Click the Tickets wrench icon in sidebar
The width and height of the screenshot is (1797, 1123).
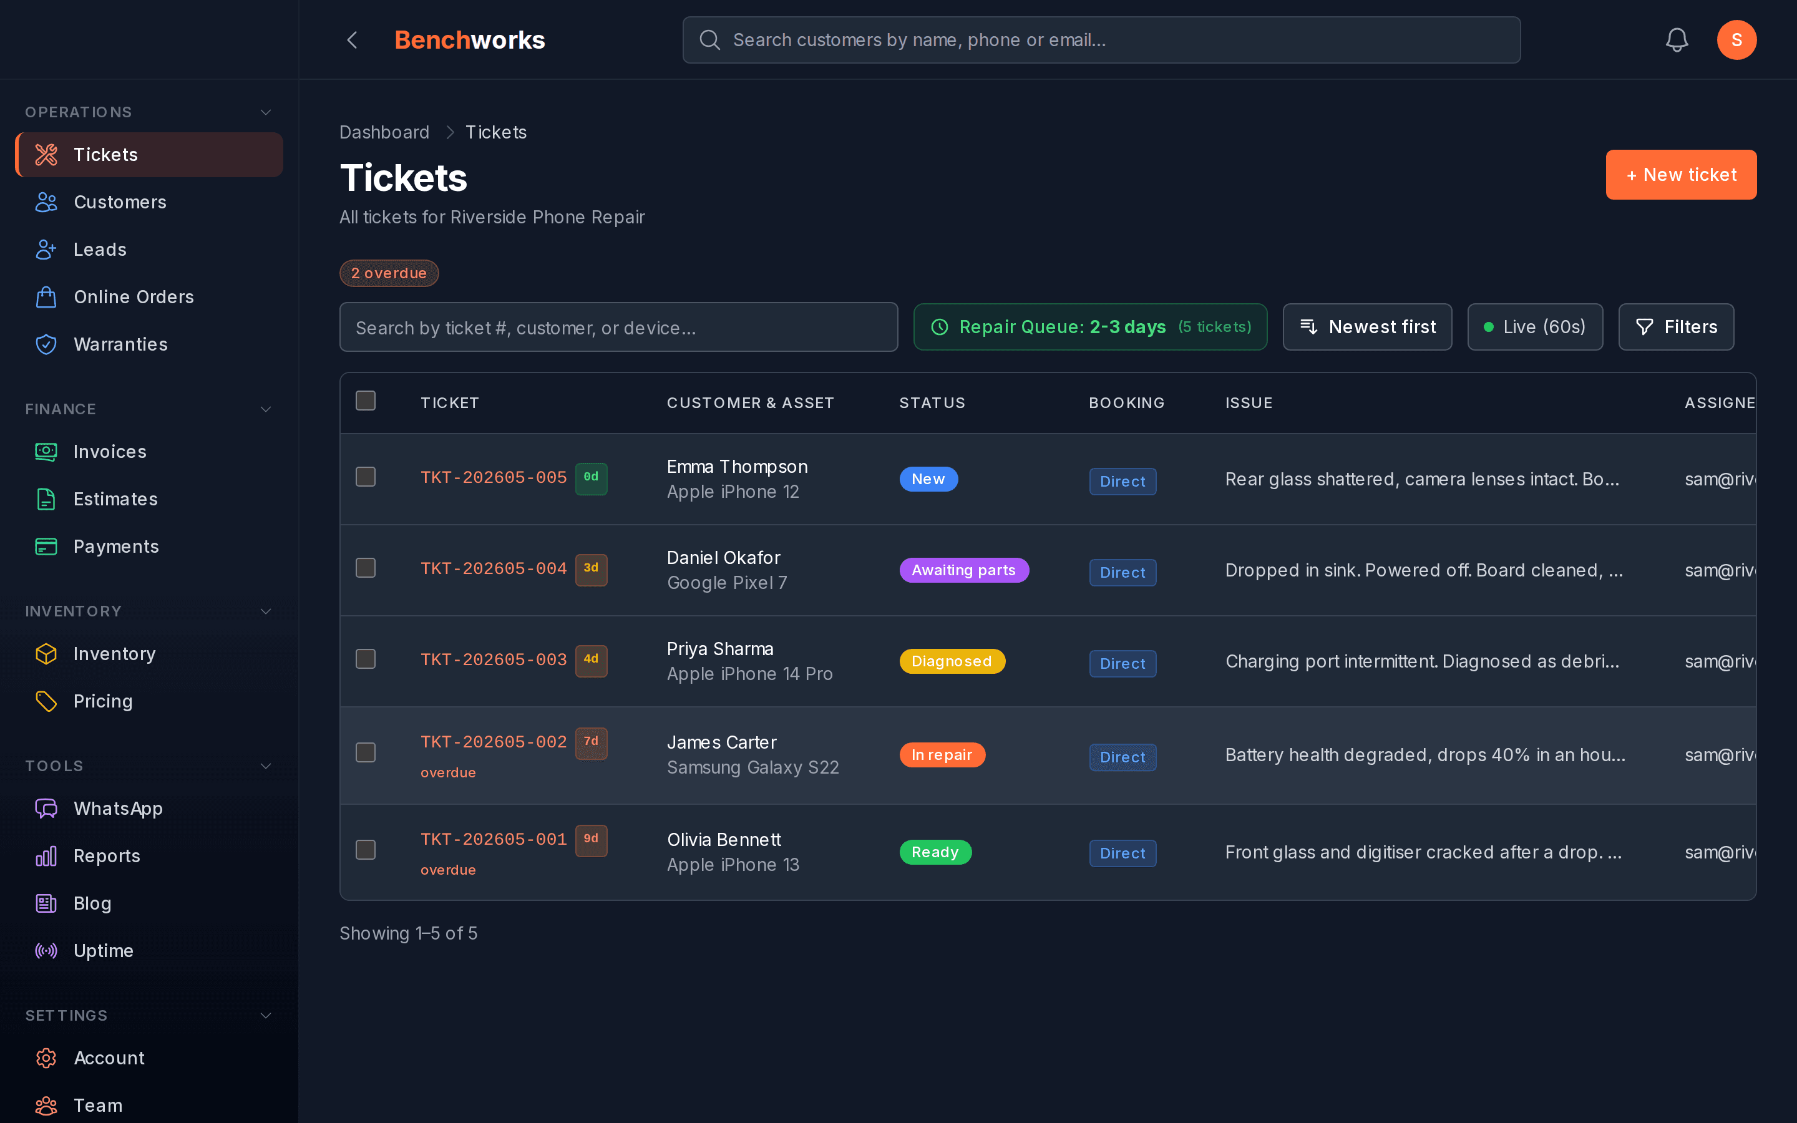(46, 155)
